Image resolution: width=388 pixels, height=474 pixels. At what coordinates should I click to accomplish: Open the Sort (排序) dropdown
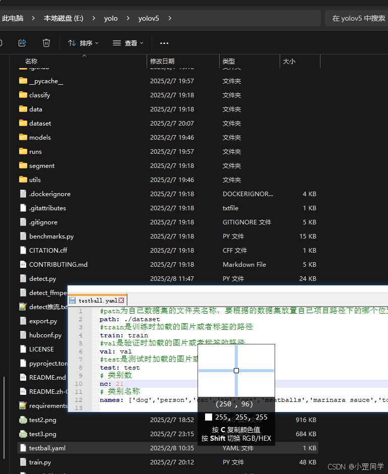click(83, 43)
